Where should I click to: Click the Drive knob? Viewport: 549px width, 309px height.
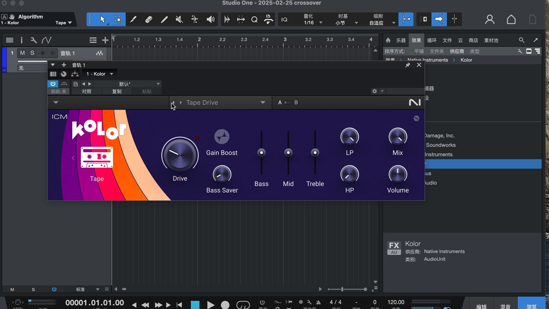pyautogui.click(x=180, y=155)
